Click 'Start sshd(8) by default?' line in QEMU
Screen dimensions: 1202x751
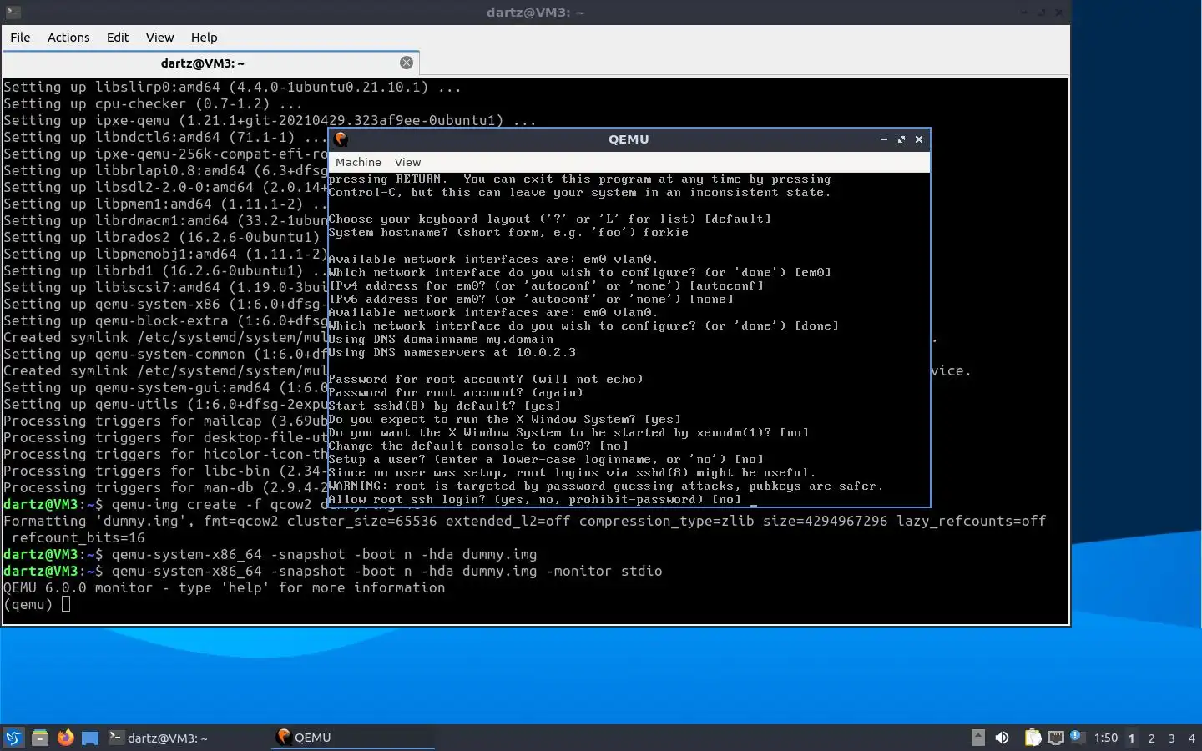445,406
